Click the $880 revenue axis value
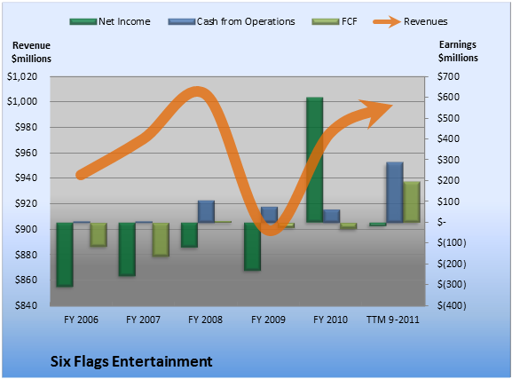 [x=26, y=255]
